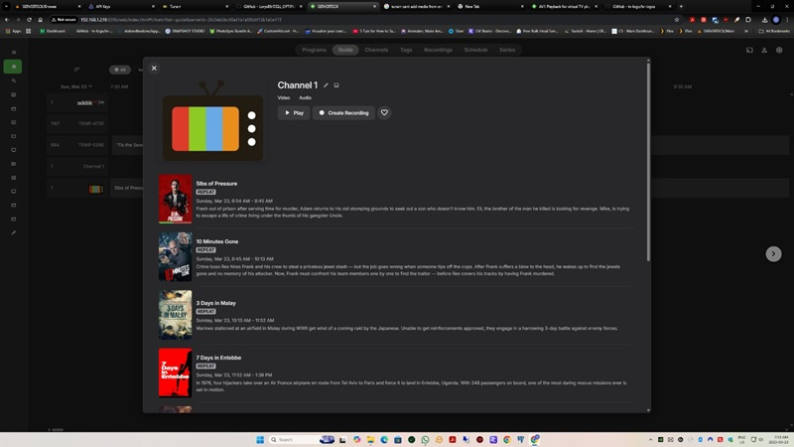
Task: Open the settings gear icon
Action: 779,50
